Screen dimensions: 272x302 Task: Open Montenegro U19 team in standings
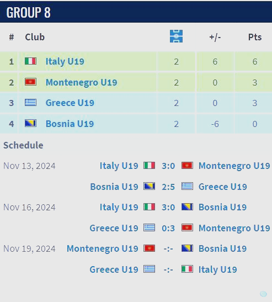(82, 82)
